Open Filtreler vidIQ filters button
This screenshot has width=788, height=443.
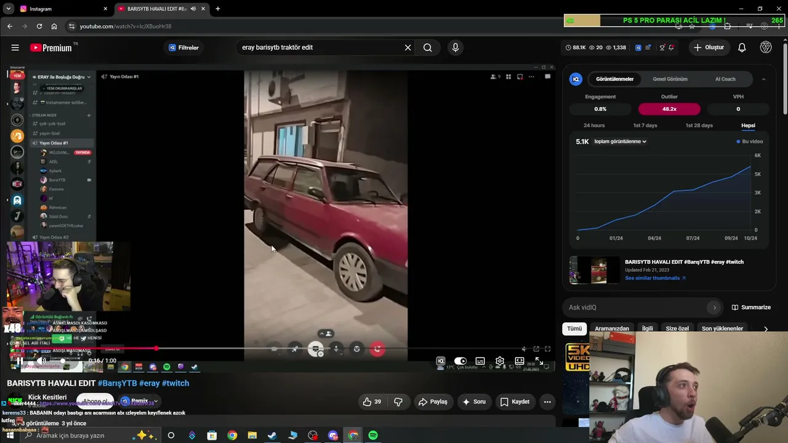[x=184, y=47]
